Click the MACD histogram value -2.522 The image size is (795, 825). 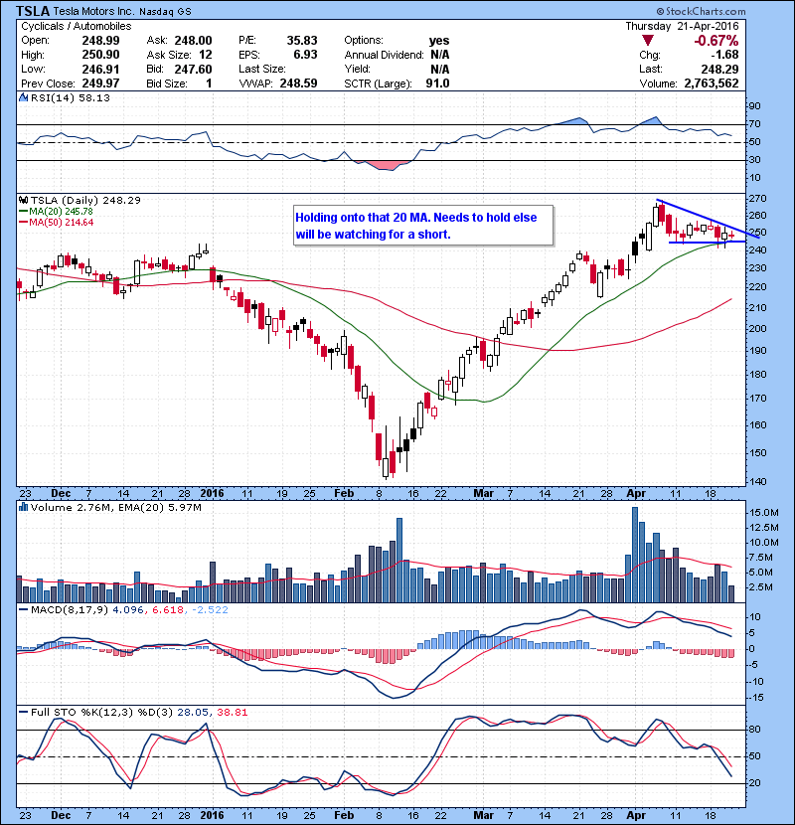tap(210, 610)
